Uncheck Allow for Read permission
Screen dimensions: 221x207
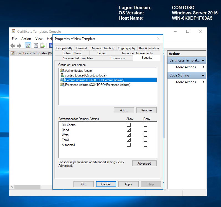(129, 130)
